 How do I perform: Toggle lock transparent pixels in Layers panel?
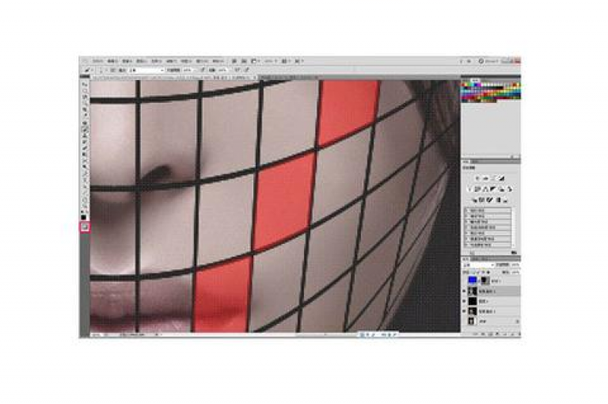472,272
